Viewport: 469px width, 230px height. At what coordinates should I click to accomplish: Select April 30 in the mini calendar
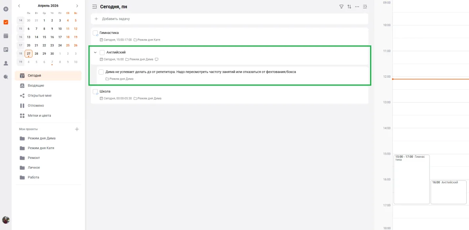pos(52,53)
